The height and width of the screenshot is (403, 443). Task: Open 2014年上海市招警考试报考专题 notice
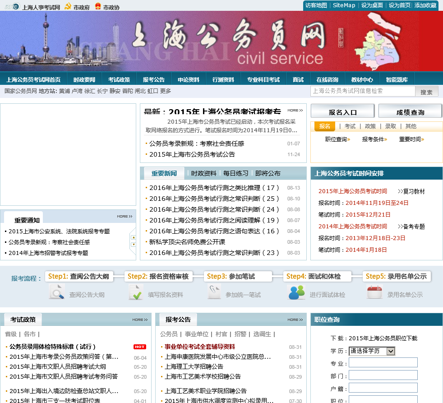(x=48, y=253)
